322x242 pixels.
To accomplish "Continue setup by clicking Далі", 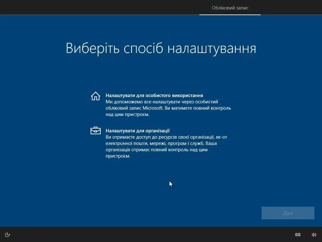I will coord(288,213).
